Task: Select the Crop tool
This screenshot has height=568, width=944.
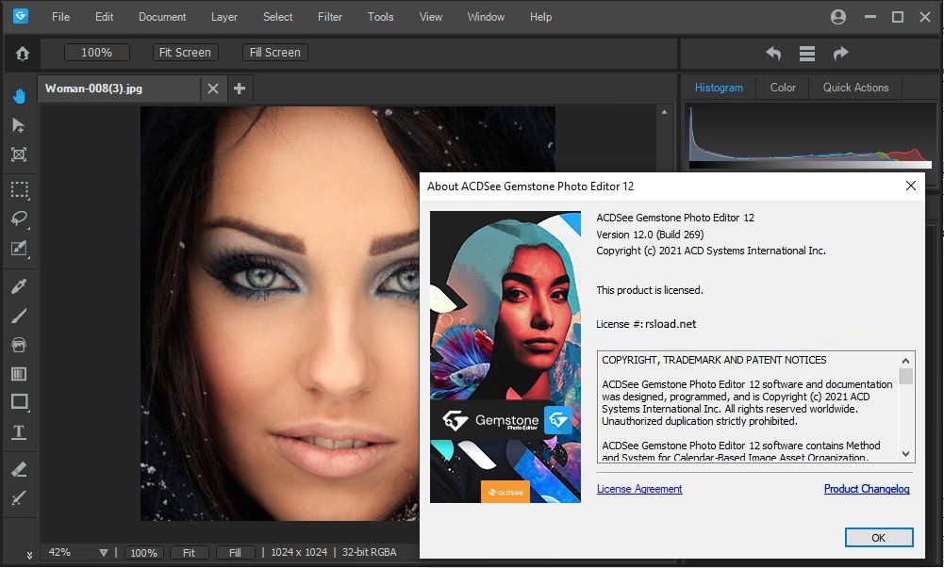Action: [x=19, y=154]
